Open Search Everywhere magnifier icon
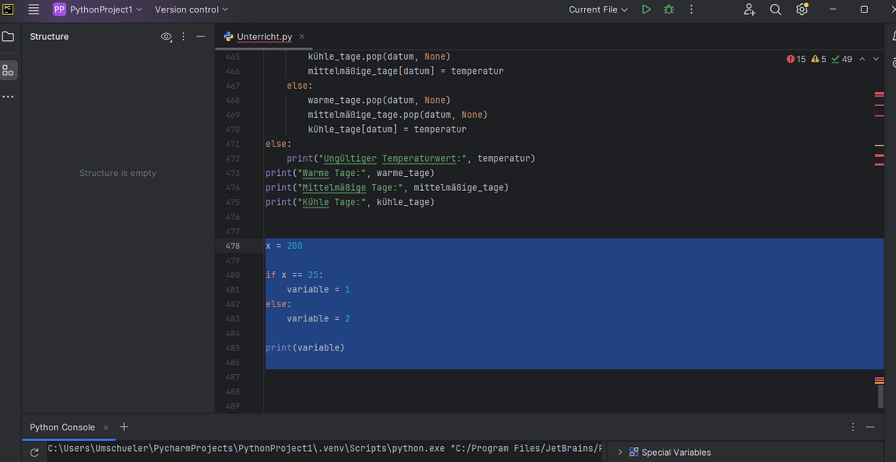The image size is (896, 462). tap(775, 9)
